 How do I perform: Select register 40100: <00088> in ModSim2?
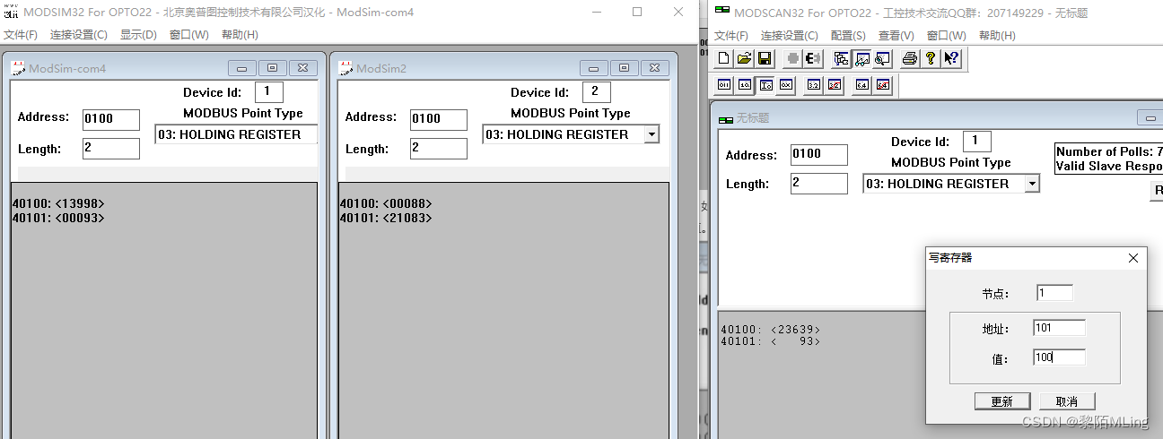click(386, 204)
